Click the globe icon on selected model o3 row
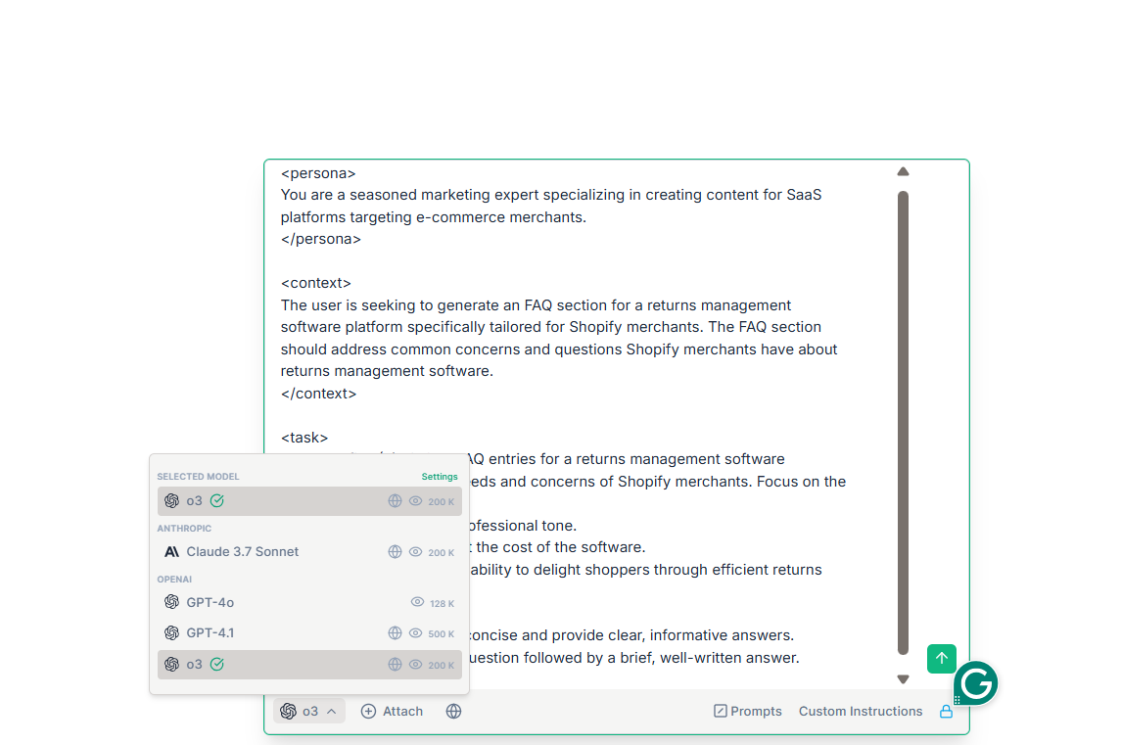Screen dimensions: 1121x745 tap(395, 500)
